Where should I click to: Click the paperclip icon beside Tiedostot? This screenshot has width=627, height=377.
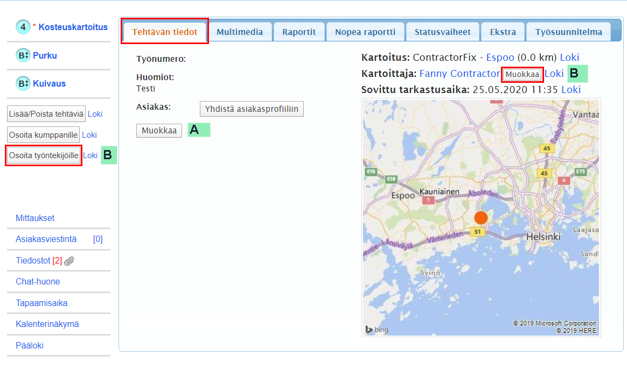[69, 261]
